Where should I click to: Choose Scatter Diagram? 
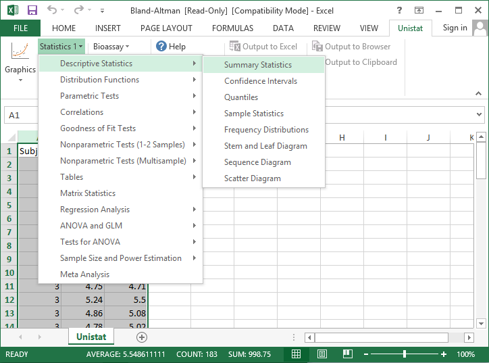point(263,178)
